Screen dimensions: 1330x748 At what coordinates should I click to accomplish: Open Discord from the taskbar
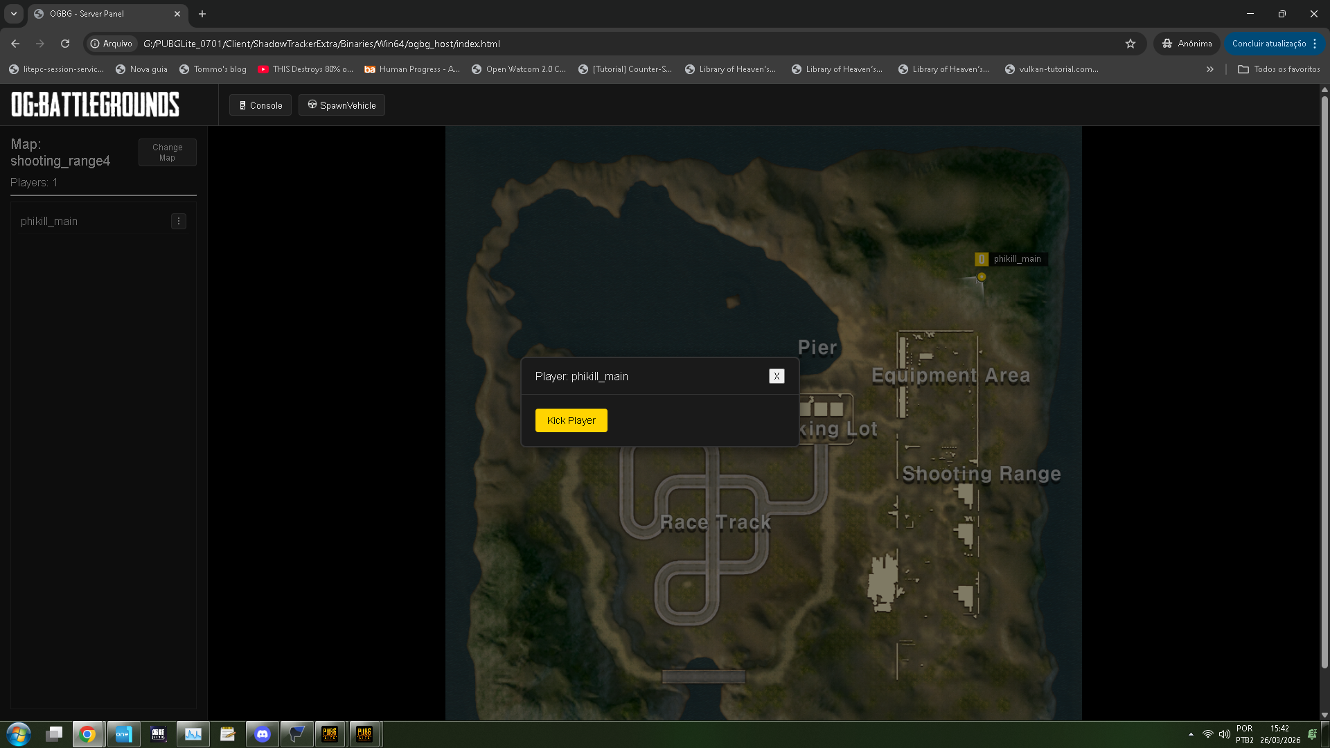tap(262, 734)
